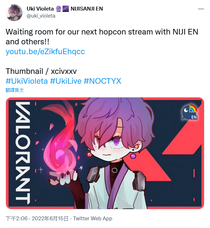Image resolution: width=210 pixels, height=228 pixels.
Task: Click the 下午2:06 tweet timestamp
Action: pyautogui.click(x=17, y=218)
